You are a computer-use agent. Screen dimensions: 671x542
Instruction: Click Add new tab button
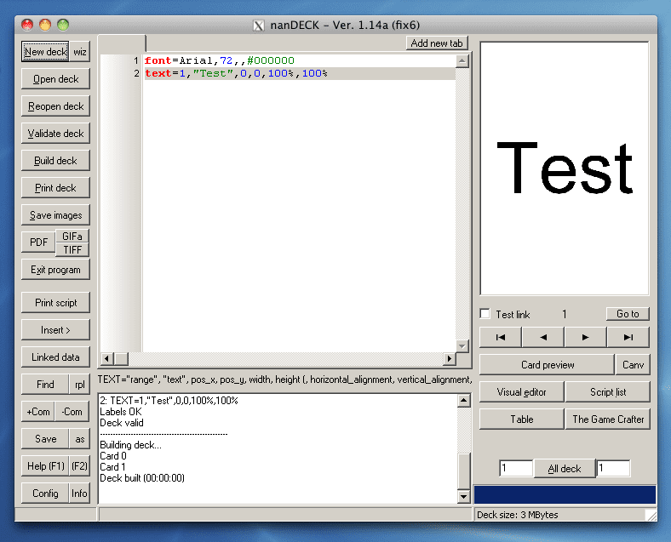pyautogui.click(x=437, y=43)
